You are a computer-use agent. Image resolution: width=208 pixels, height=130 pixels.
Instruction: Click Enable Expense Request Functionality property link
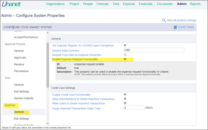tap(75, 59)
